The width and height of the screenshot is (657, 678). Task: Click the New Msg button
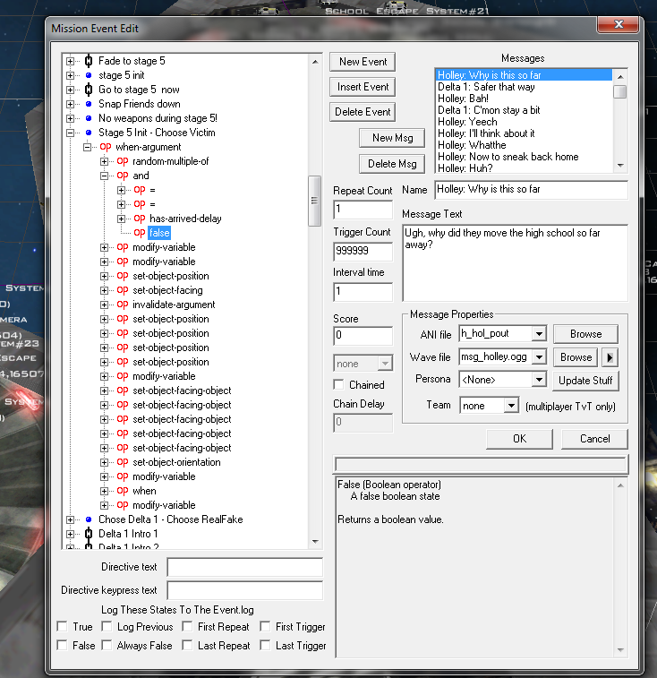coord(392,138)
